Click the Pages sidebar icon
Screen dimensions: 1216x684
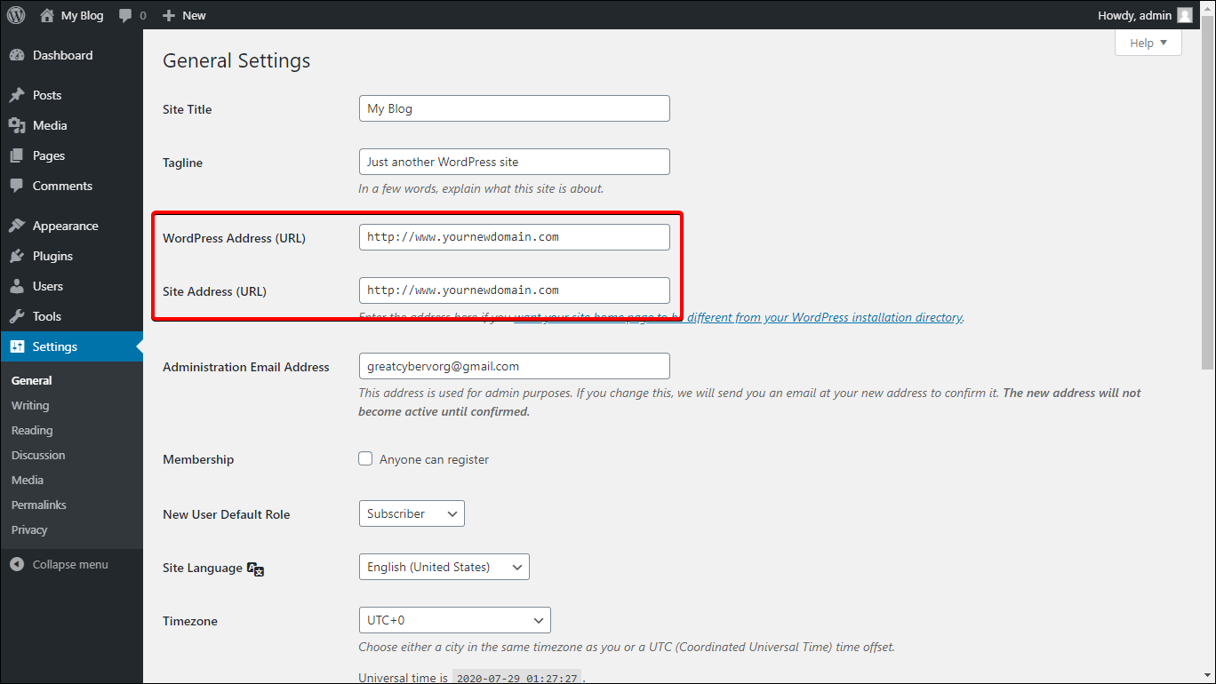coord(17,155)
